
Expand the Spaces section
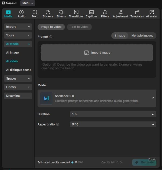pos(18,79)
